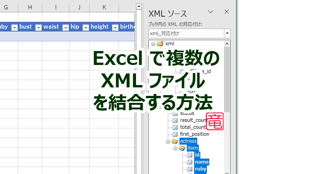Viewport: 310px width, 174px height.
Task: Close the XML ソース pane
Action: pos(227,12)
